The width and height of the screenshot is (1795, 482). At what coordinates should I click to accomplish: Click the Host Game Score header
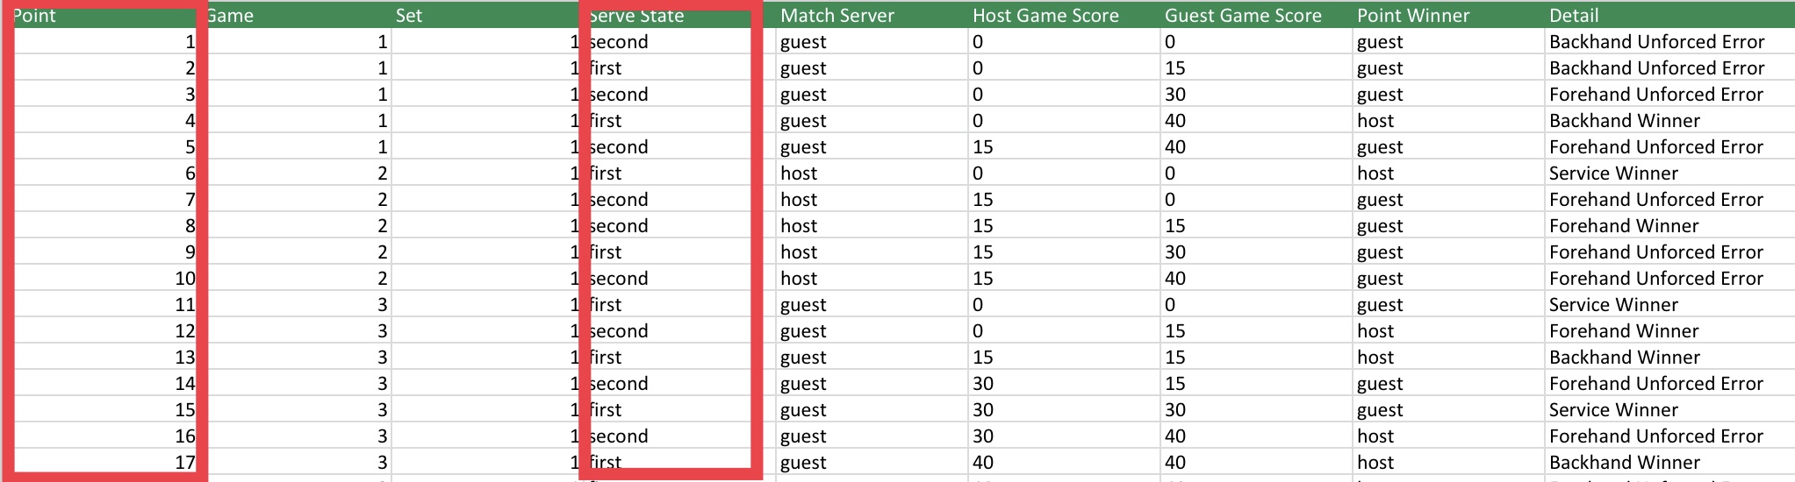pyautogui.click(x=1064, y=15)
